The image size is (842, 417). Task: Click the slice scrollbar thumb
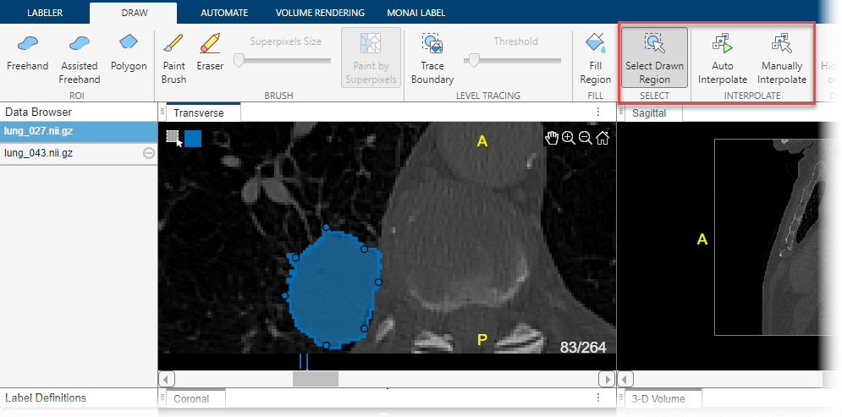coord(315,379)
